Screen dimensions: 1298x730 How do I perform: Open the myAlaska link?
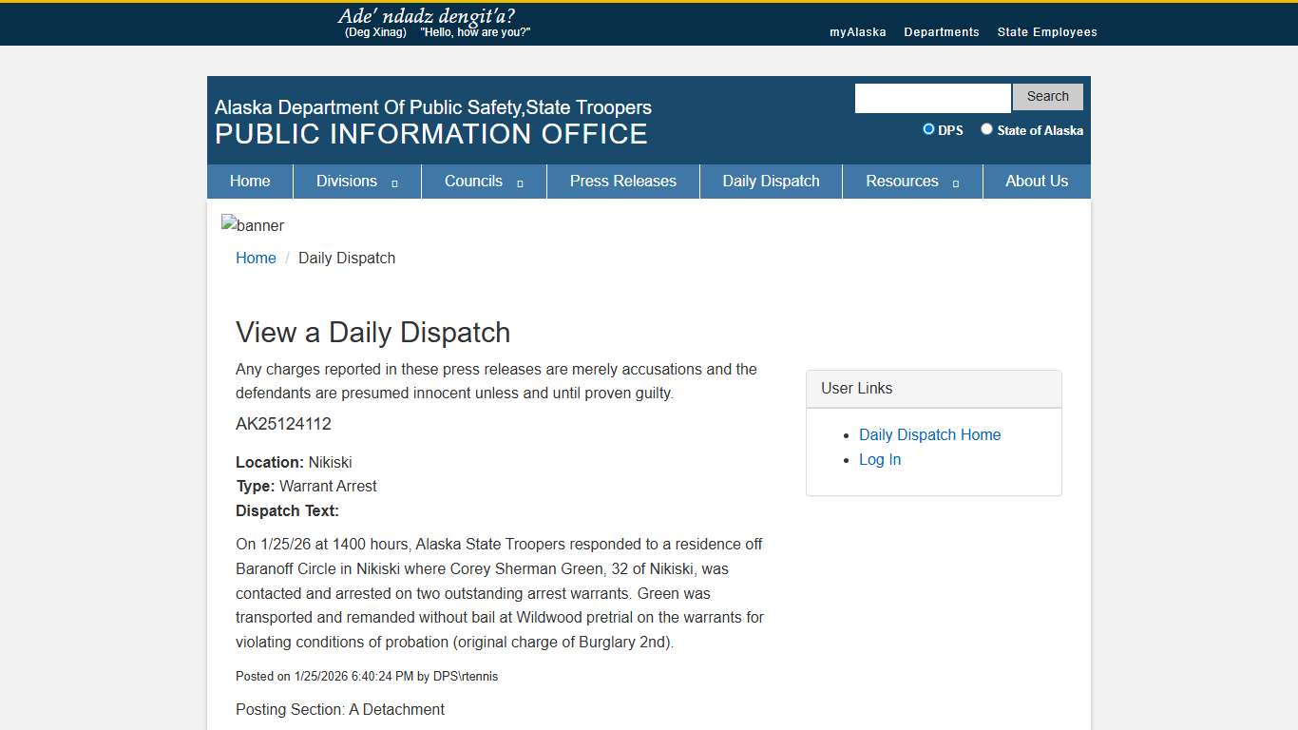tap(857, 31)
